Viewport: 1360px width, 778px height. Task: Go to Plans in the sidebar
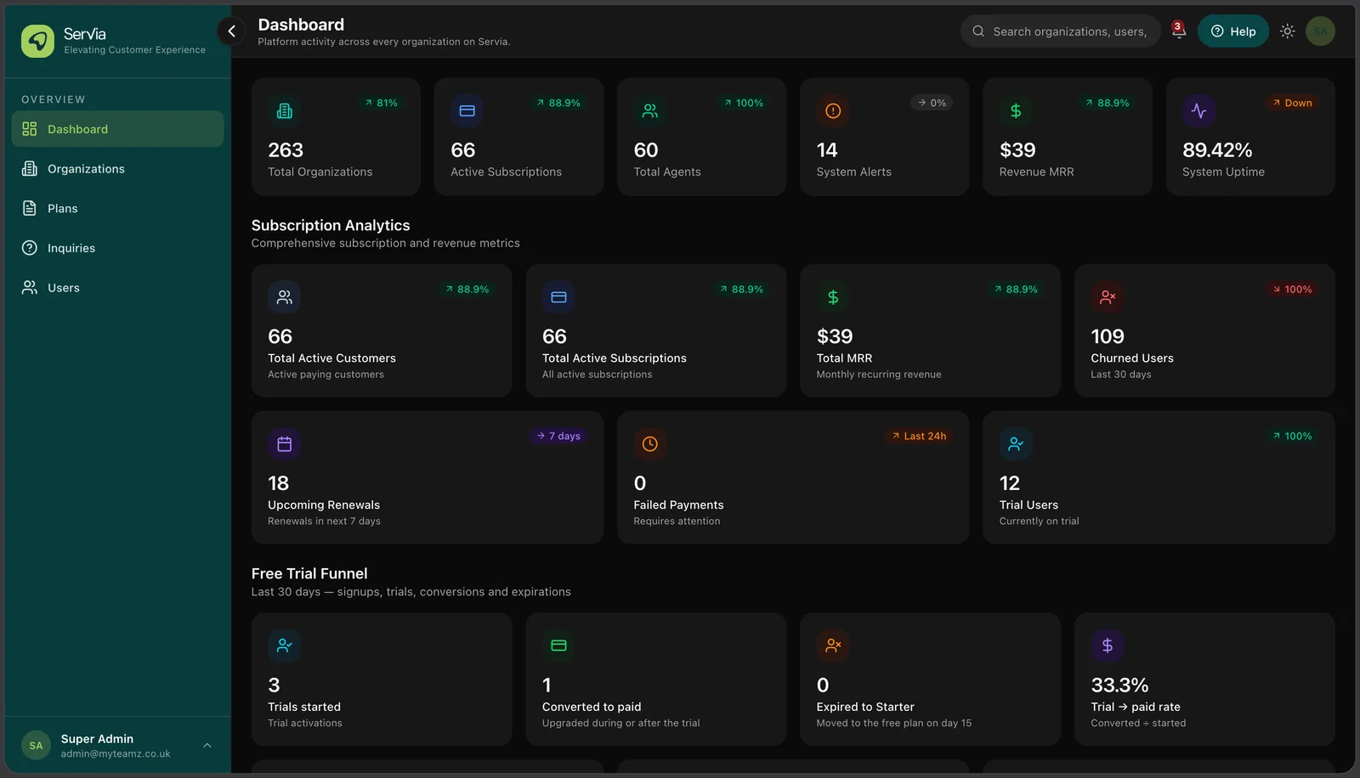click(x=117, y=208)
